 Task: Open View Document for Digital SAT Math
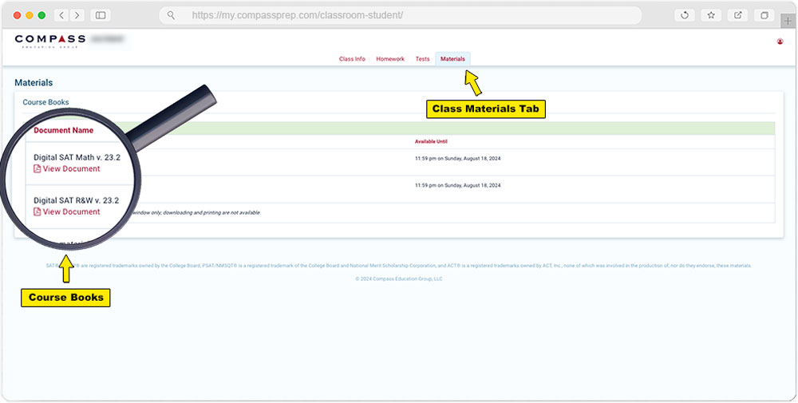click(71, 169)
